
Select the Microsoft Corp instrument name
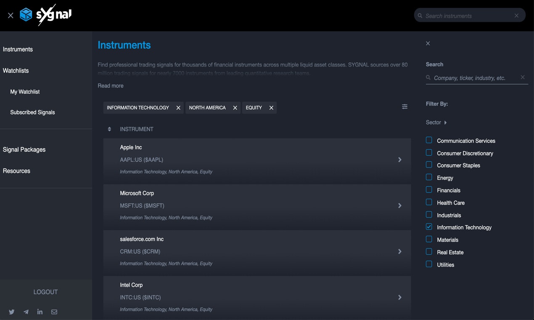click(x=137, y=193)
